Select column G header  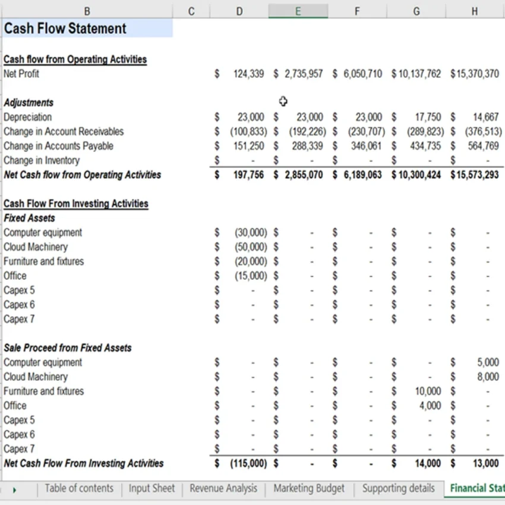tap(416, 11)
